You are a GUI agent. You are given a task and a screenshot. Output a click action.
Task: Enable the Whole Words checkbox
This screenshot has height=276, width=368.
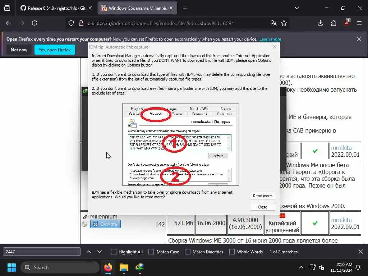click(232, 252)
